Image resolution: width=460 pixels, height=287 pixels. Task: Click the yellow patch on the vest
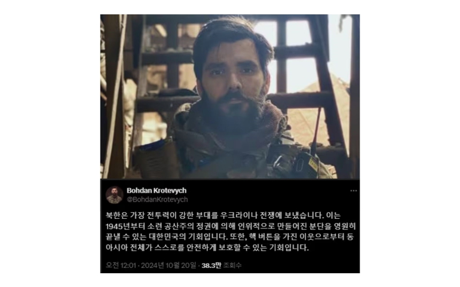point(313,163)
